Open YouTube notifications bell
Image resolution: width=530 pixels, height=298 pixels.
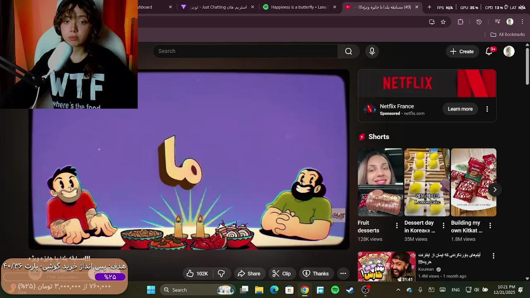(x=489, y=51)
